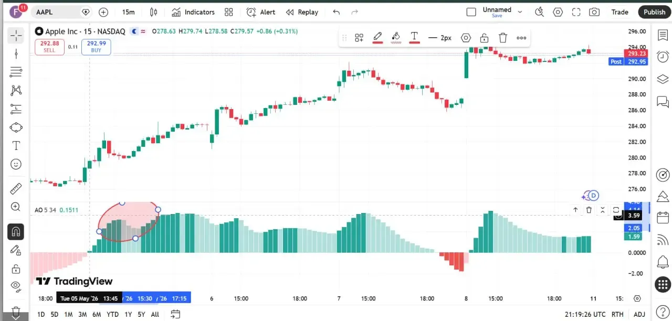Select the magnet mode tool
This screenshot has width=672, height=321.
pyautogui.click(x=16, y=231)
